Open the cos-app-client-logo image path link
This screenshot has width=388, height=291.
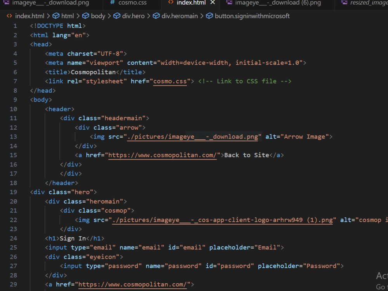pos(222,220)
